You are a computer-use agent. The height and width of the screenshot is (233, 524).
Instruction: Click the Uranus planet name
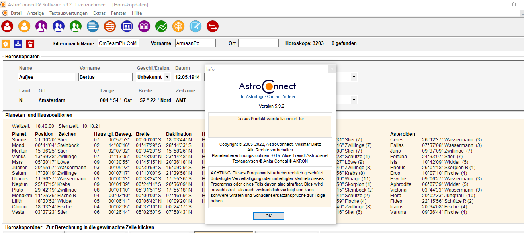pos(20,179)
